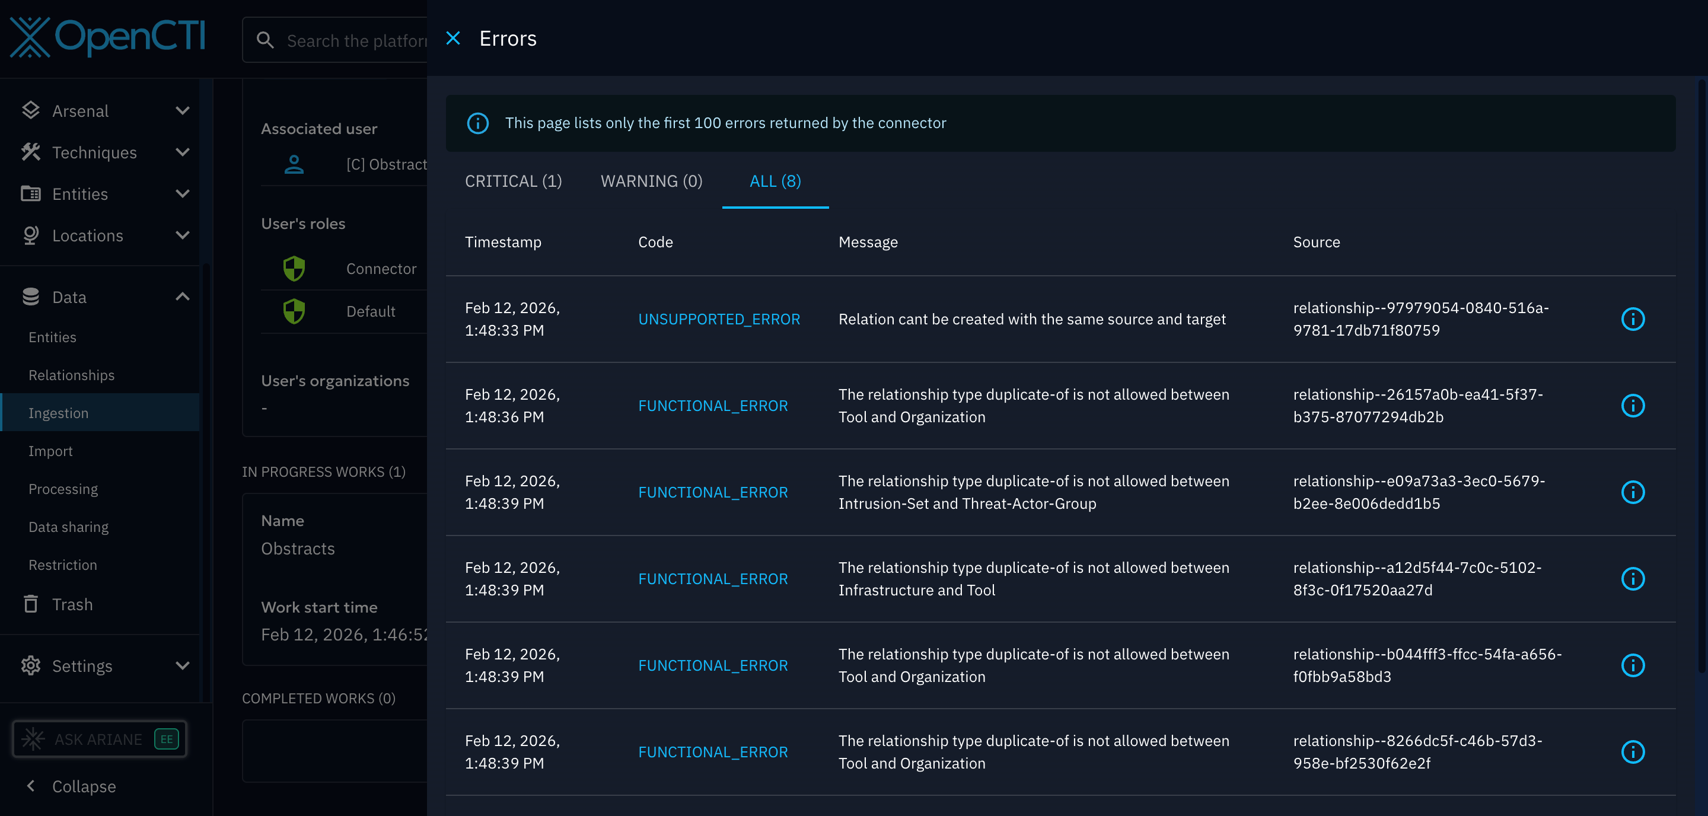The width and height of the screenshot is (1708, 816).
Task: Close the Errors panel with X icon
Action: point(453,39)
